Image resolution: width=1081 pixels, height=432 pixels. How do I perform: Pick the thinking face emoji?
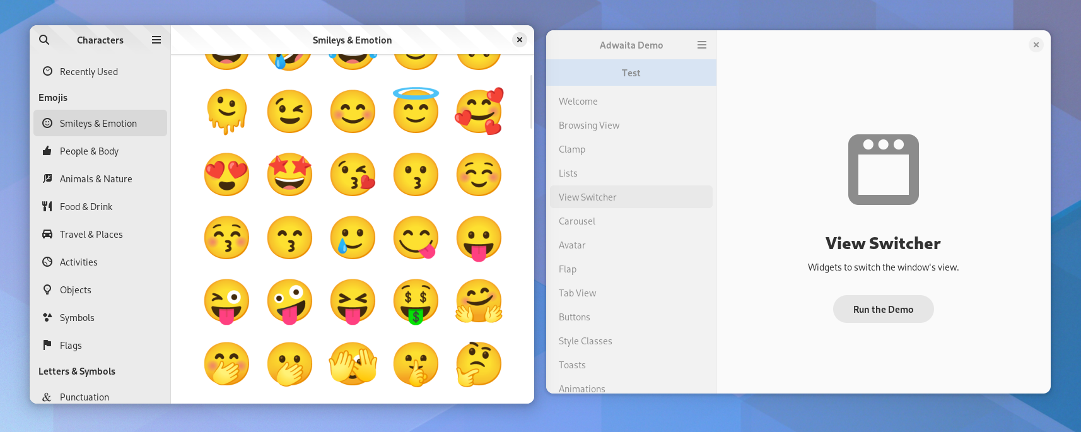pyautogui.click(x=479, y=364)
